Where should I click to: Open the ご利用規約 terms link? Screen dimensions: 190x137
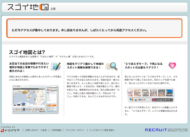click(x=56, y=130)
